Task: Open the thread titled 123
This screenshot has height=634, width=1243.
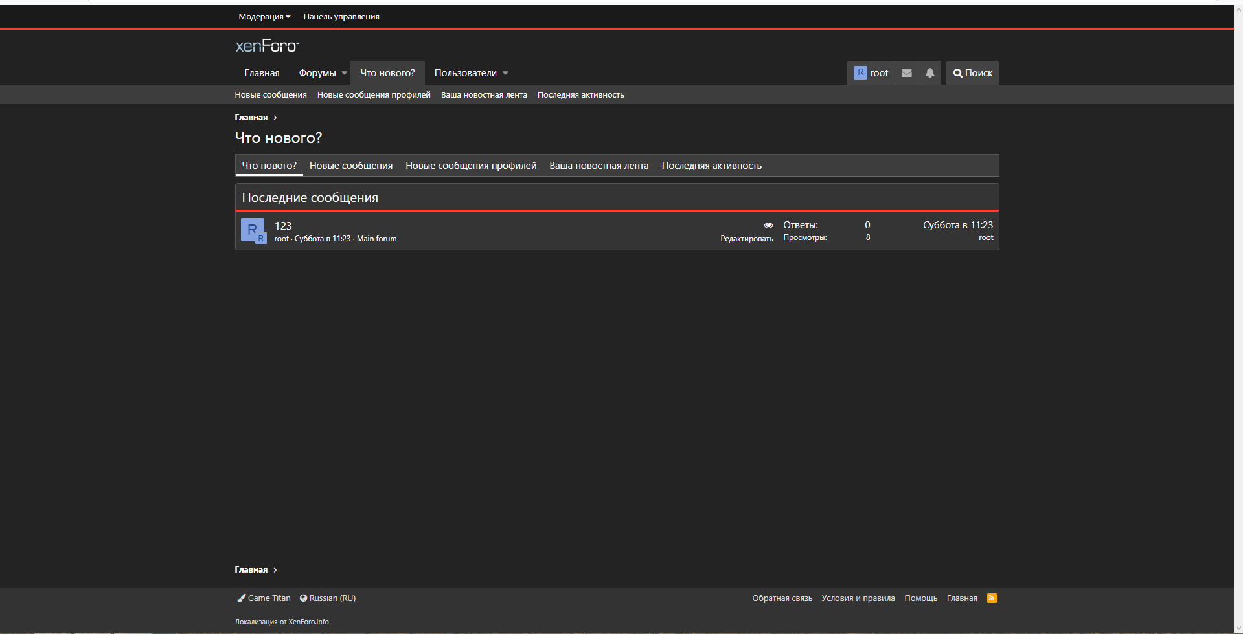Action: tap(283, 226)
